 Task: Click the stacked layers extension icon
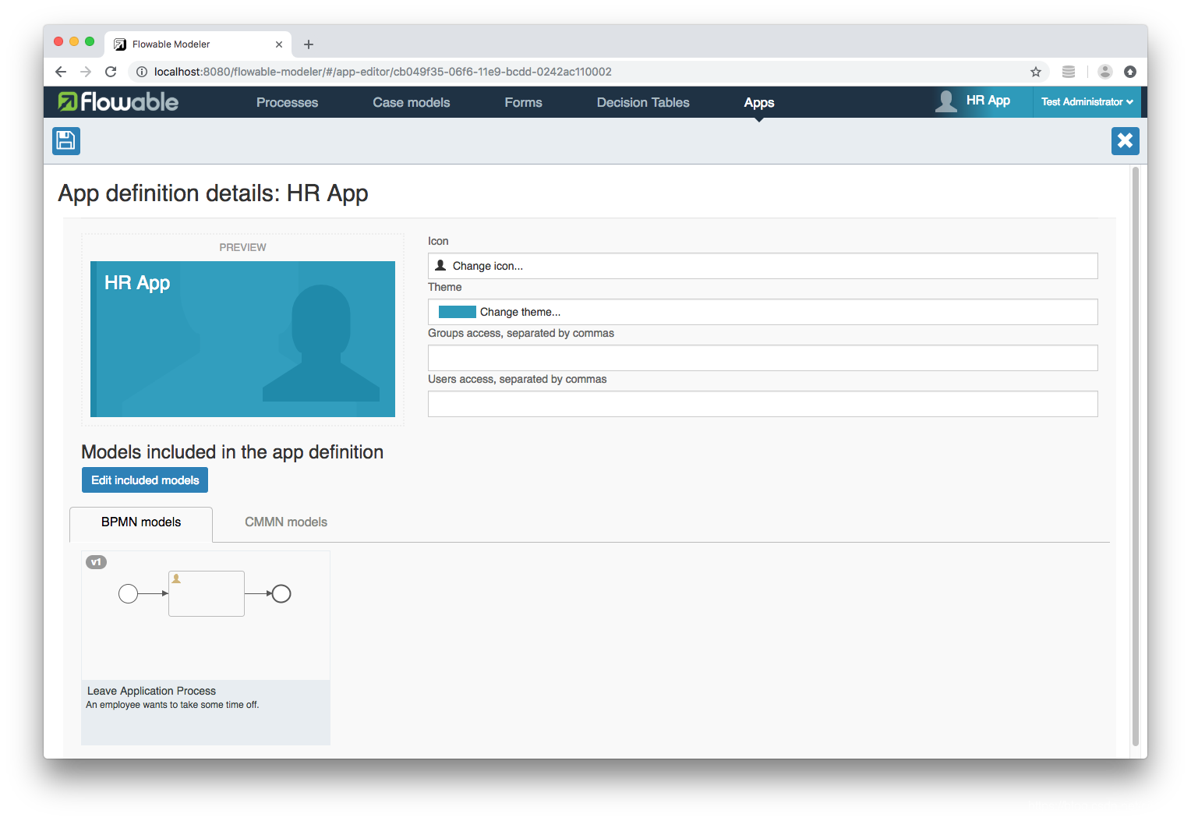pos(1069,72)
